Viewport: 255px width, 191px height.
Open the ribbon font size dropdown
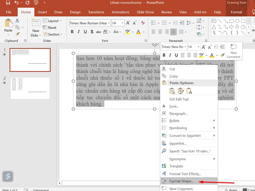pos(122,23)
